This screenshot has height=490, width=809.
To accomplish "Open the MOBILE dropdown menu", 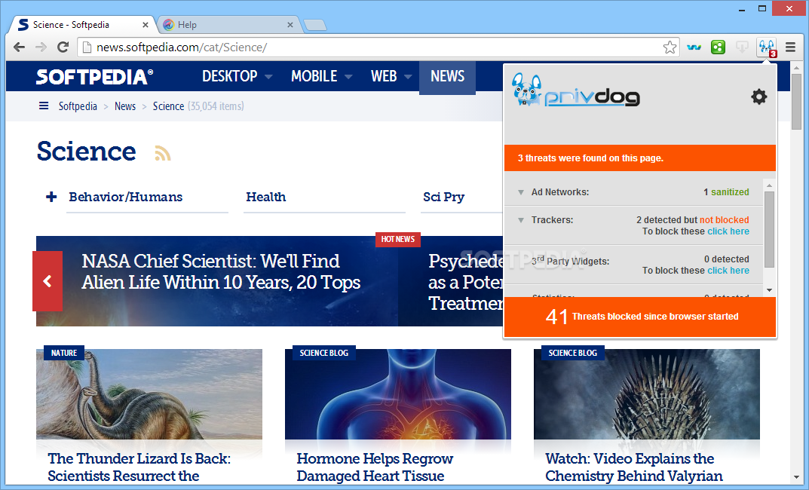I will 321,76.
